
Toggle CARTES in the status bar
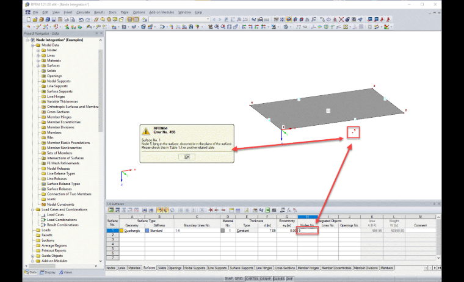point(252,279)
